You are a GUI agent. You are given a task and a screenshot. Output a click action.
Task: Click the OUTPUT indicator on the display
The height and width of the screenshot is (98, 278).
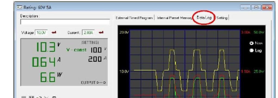(93, 82)
